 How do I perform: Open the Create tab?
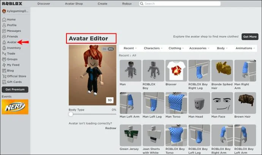[x=103, y=4]
